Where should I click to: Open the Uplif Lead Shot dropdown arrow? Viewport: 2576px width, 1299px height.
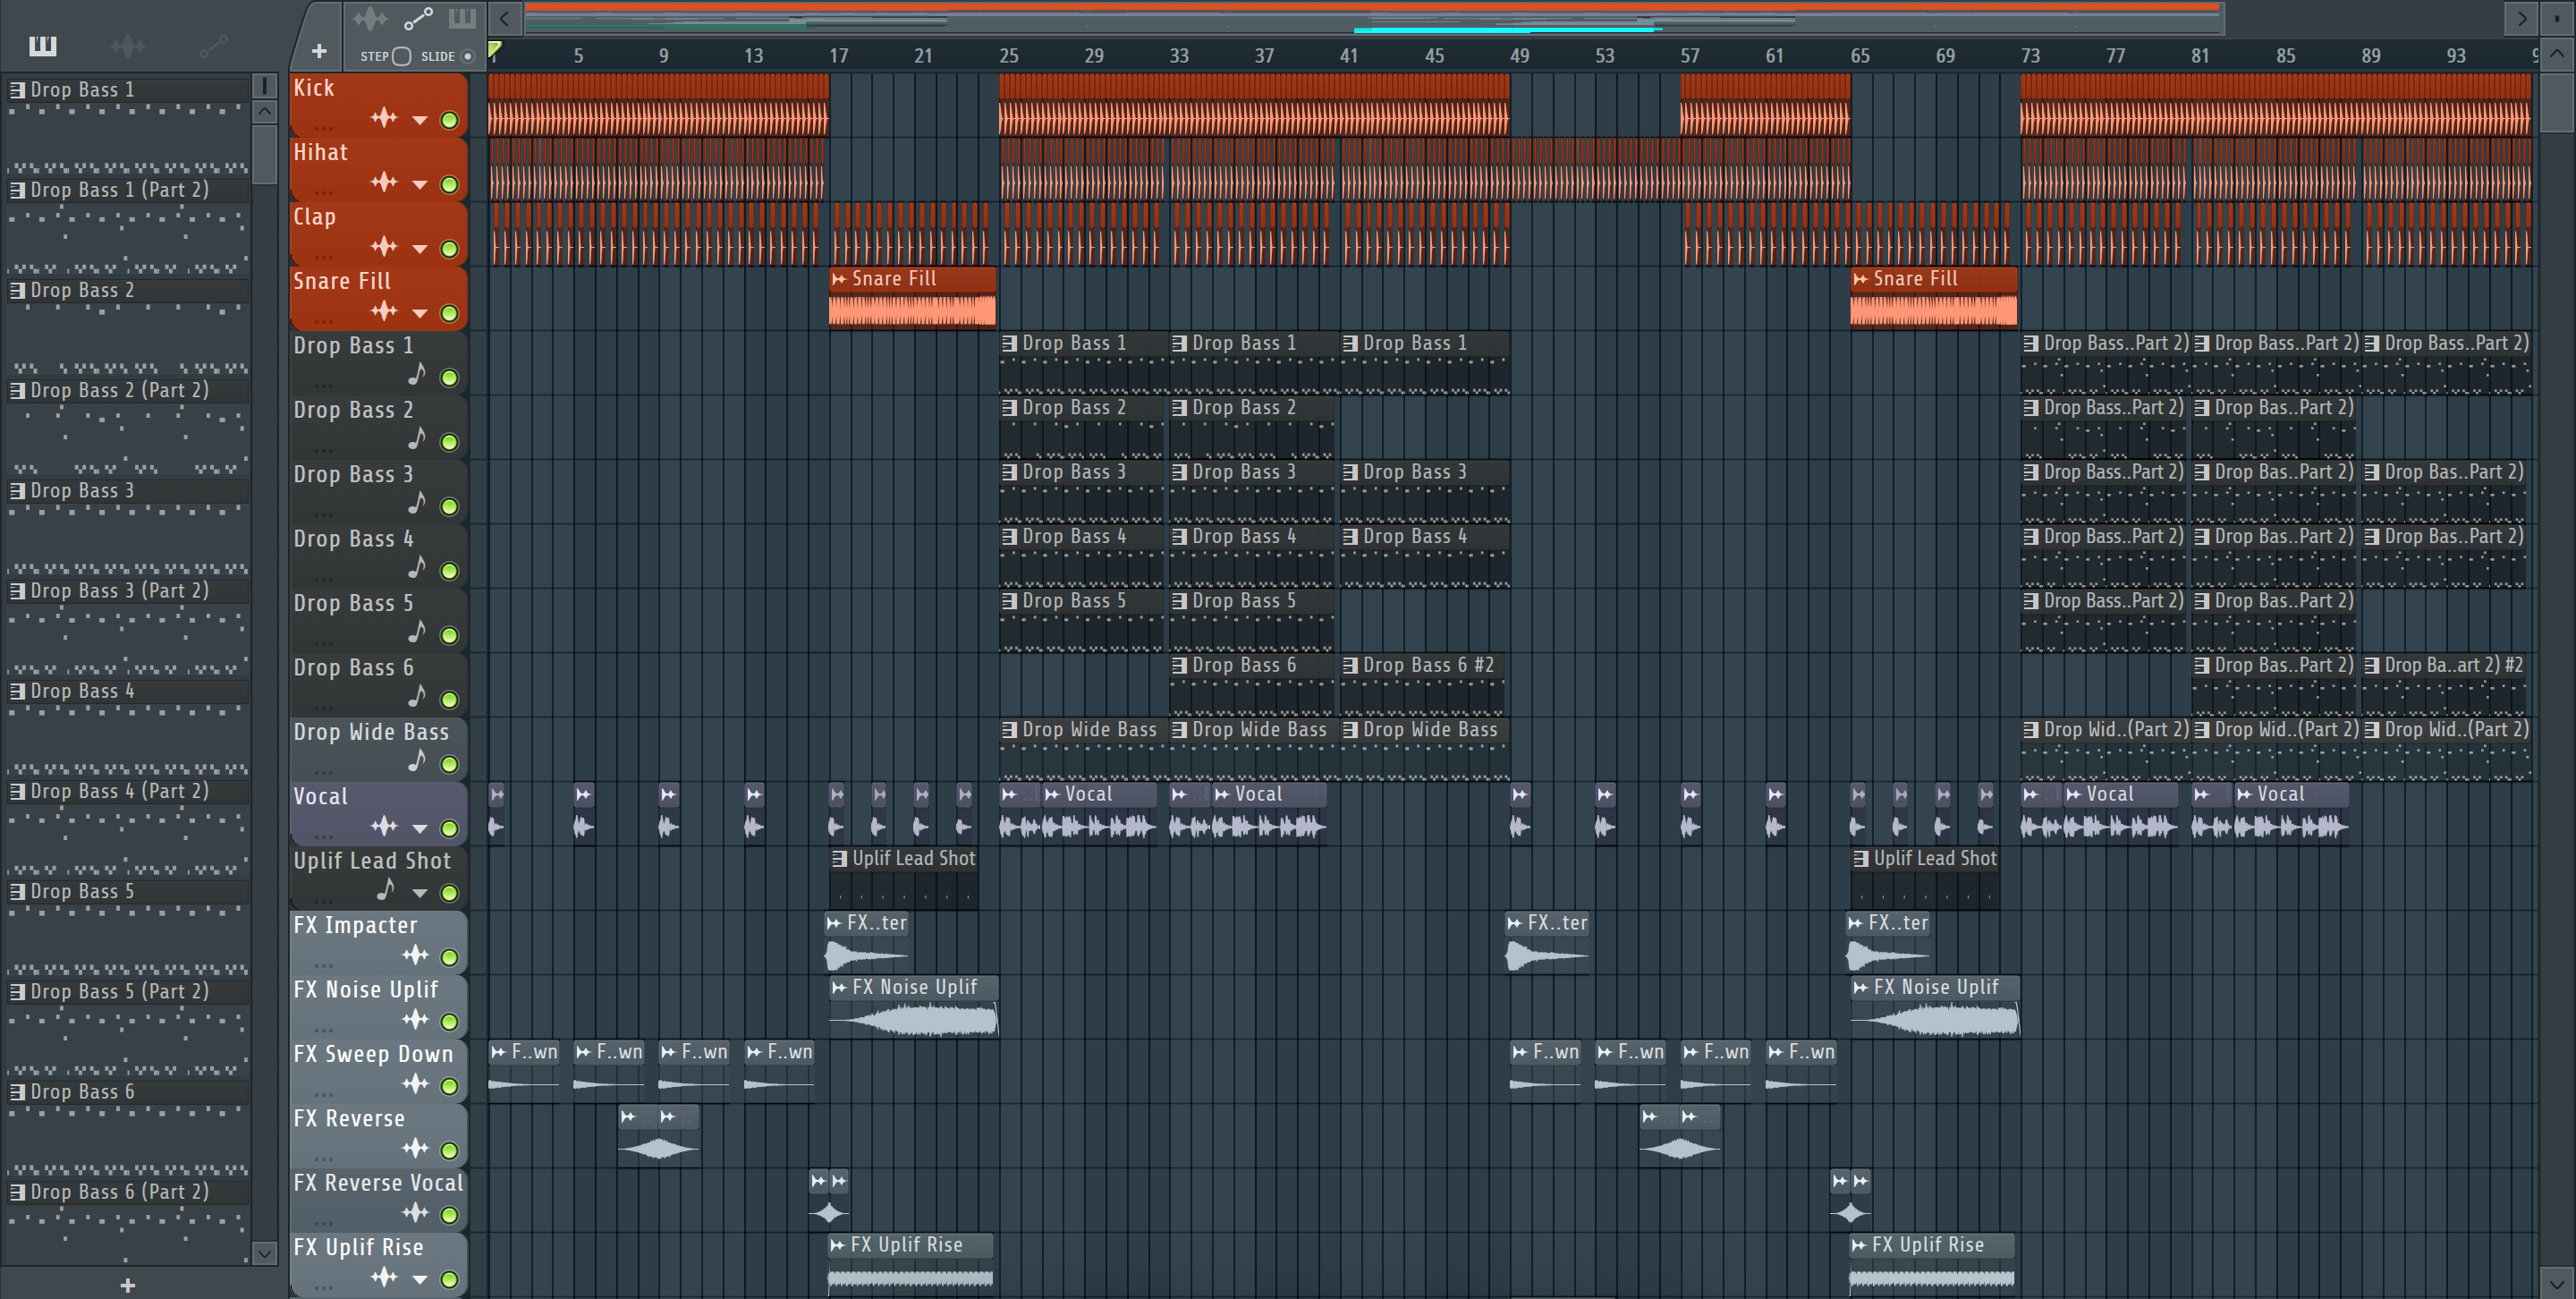pyautogui.click(x=420, y=893)
